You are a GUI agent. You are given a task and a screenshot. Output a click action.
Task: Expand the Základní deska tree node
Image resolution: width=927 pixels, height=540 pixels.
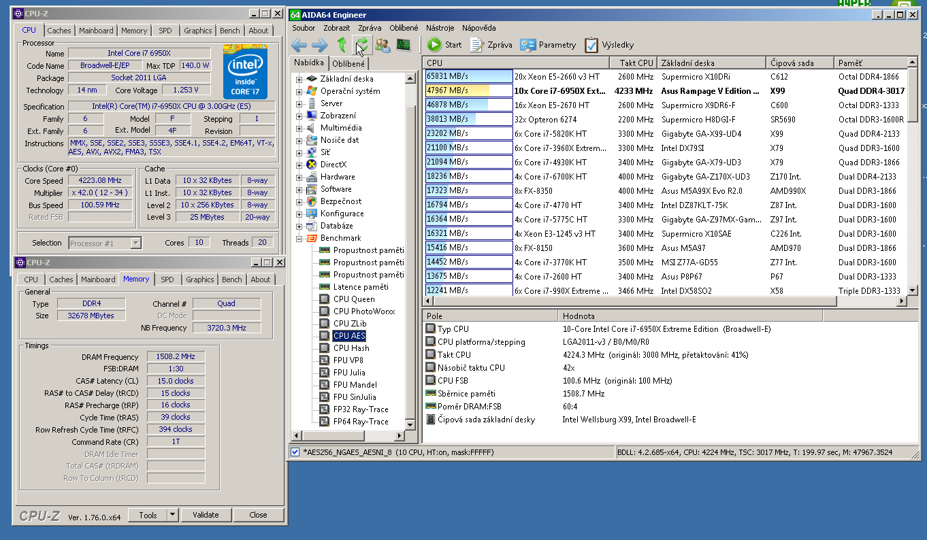299,79
